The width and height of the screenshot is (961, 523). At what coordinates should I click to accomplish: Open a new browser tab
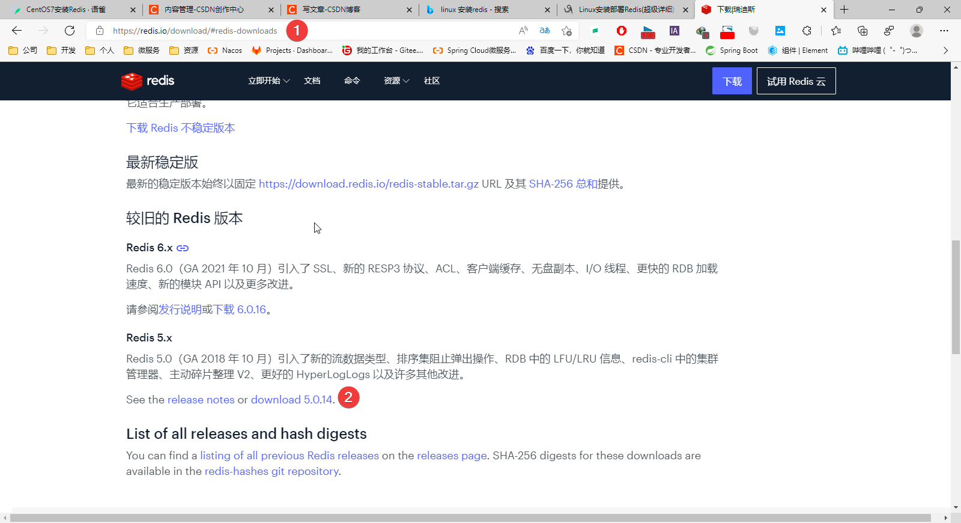pos(844,10)
